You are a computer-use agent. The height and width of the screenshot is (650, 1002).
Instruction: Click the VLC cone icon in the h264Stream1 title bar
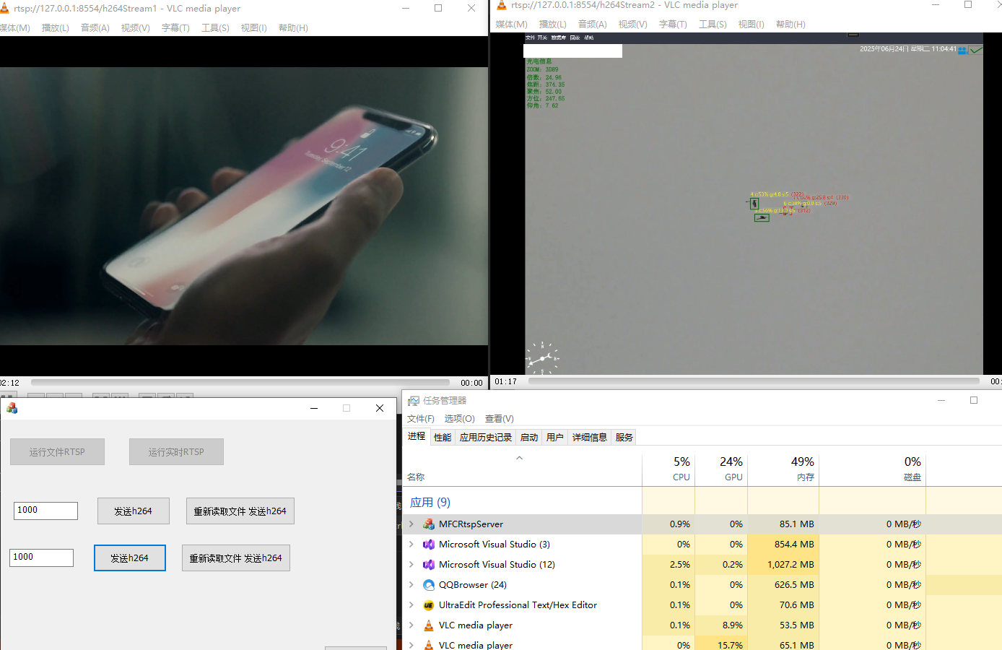pos(4,8)
